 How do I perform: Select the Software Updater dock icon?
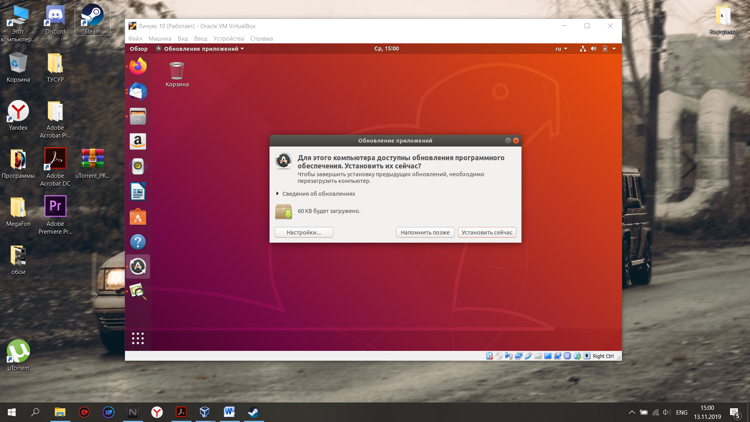click(x=138, y=266)
